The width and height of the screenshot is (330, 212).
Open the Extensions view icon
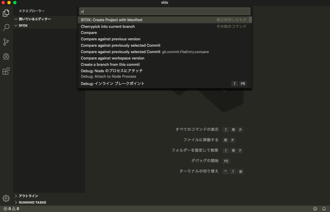[x=6, y=71]
